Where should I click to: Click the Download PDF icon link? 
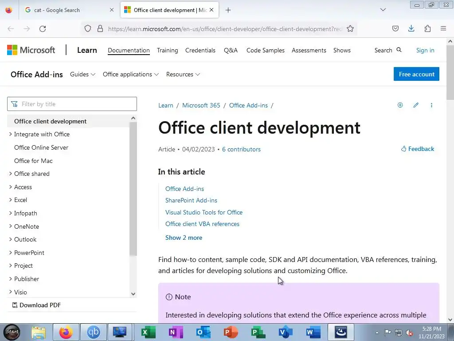pyautogui.click(x=36, y=305)
